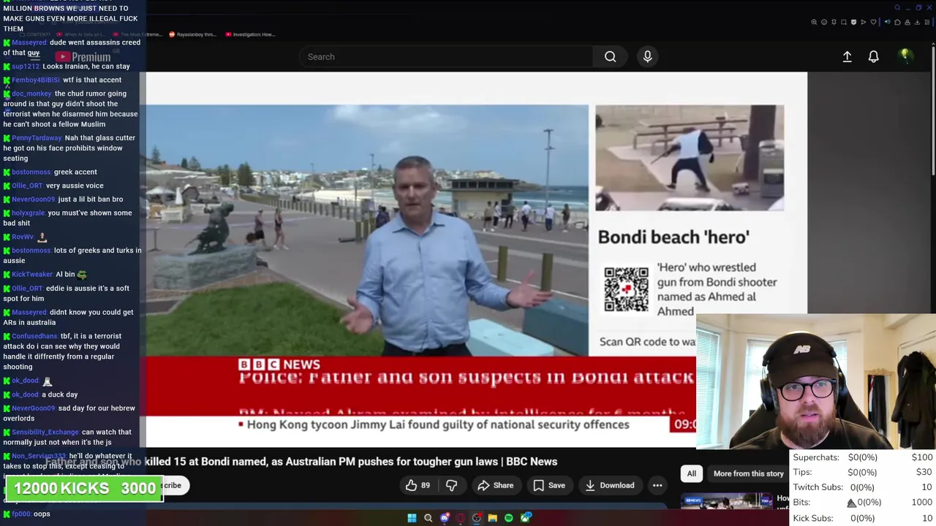Click the pin extension toolbar icon
The image size is (936, 526).
[834, 22]
